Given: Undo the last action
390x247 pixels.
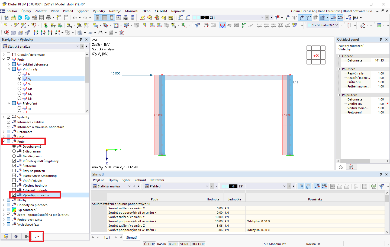Looking at the screenshot, I should point(75,18).
